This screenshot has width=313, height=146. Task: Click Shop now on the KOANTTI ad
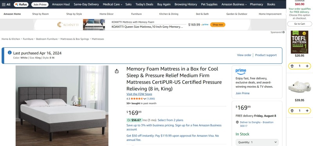[218, 25]
